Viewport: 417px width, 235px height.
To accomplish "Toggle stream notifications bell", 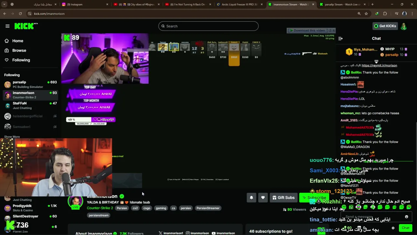I will click(x=252, y=197).
